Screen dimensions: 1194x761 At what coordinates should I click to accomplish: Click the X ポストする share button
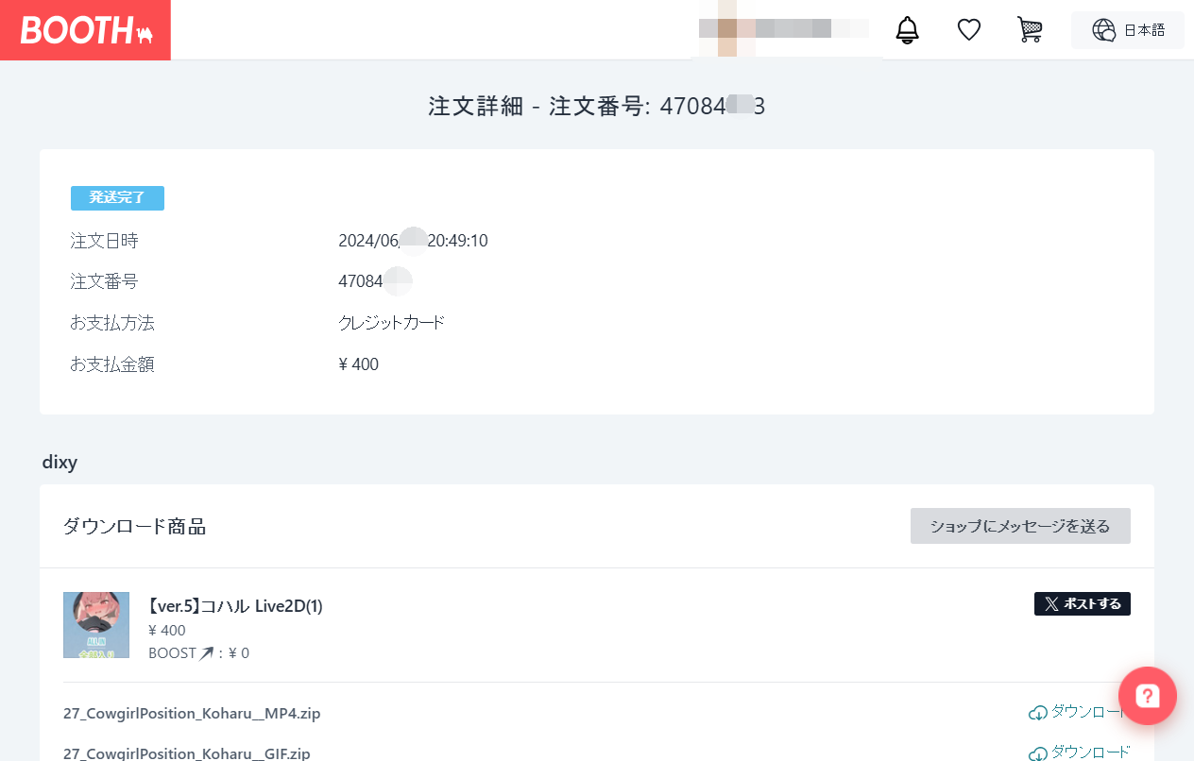pyautogui.click(x=1082, y=604)
